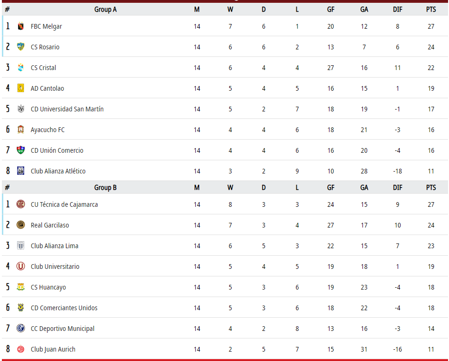449x361 pixels.
Task: Sort Group A by PTS column
Action: point(431,9)
